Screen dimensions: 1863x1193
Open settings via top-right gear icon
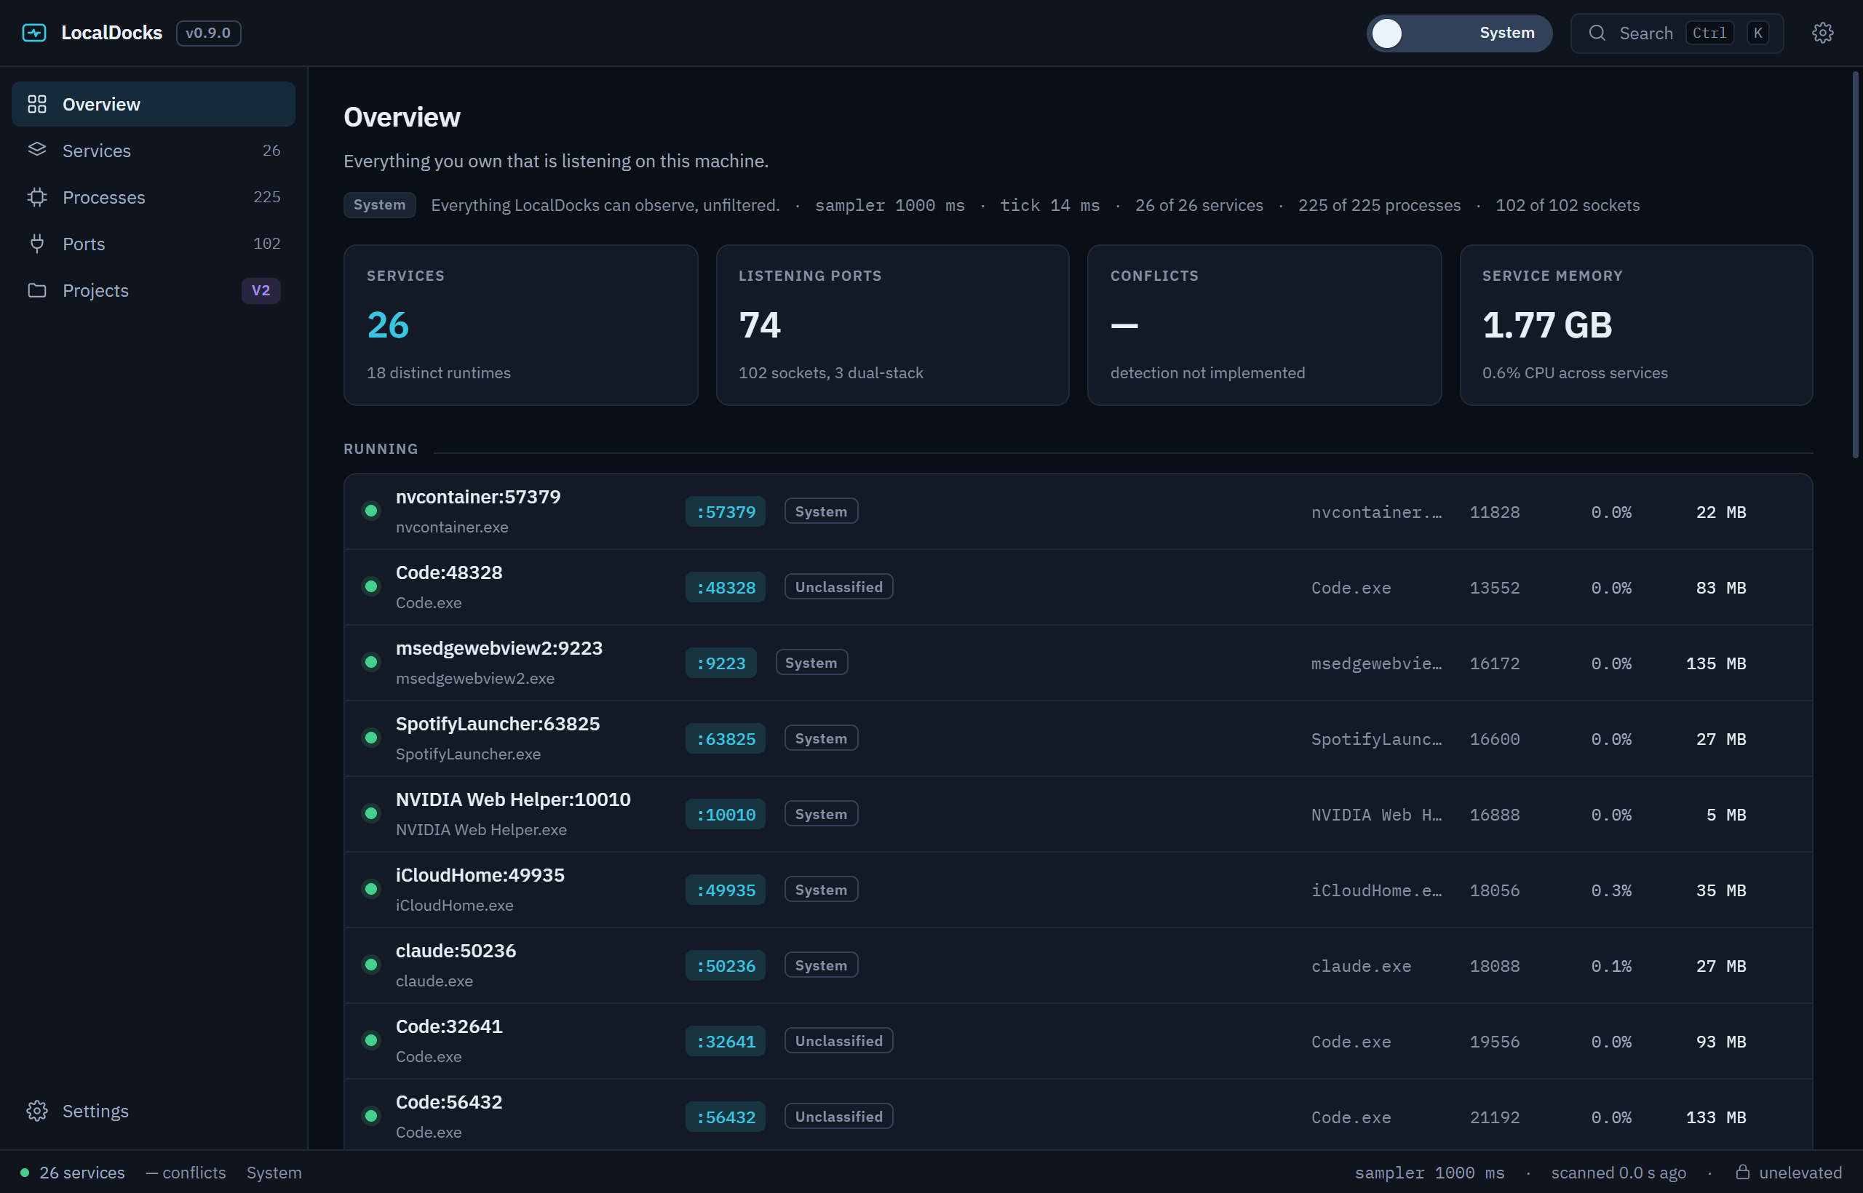tap(1823, 33)
